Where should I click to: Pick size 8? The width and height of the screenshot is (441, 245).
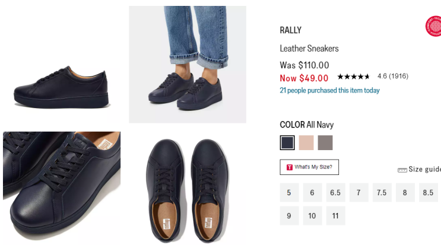(x=405, y=193)
